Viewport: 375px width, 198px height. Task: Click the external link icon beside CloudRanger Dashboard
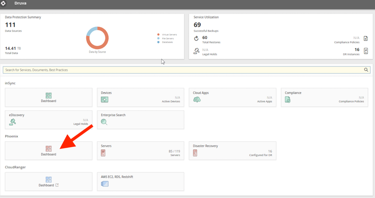(57, 185)
